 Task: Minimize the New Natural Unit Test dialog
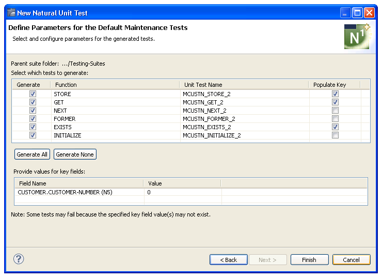(x=345, y=12)
